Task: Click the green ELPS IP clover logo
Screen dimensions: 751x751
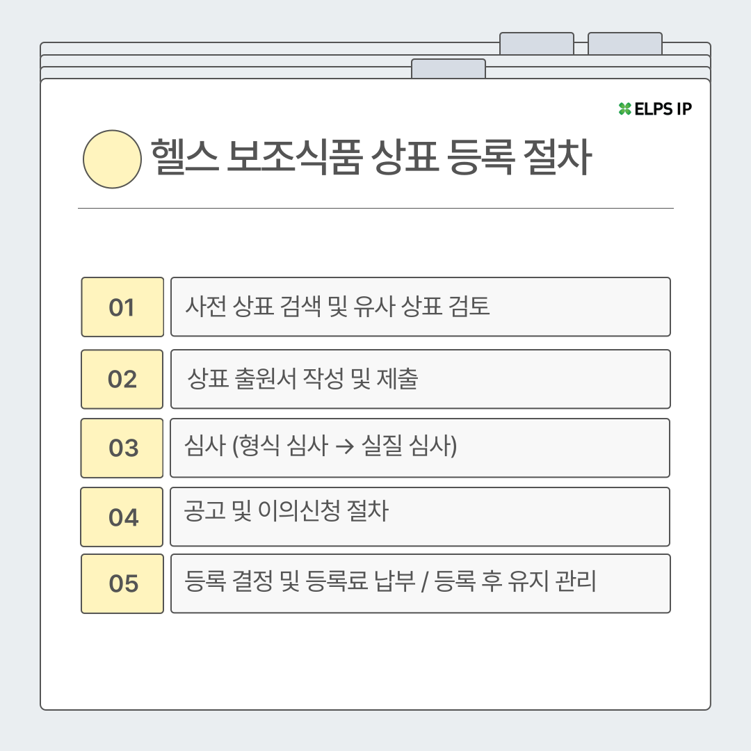Action: point(624,108)
